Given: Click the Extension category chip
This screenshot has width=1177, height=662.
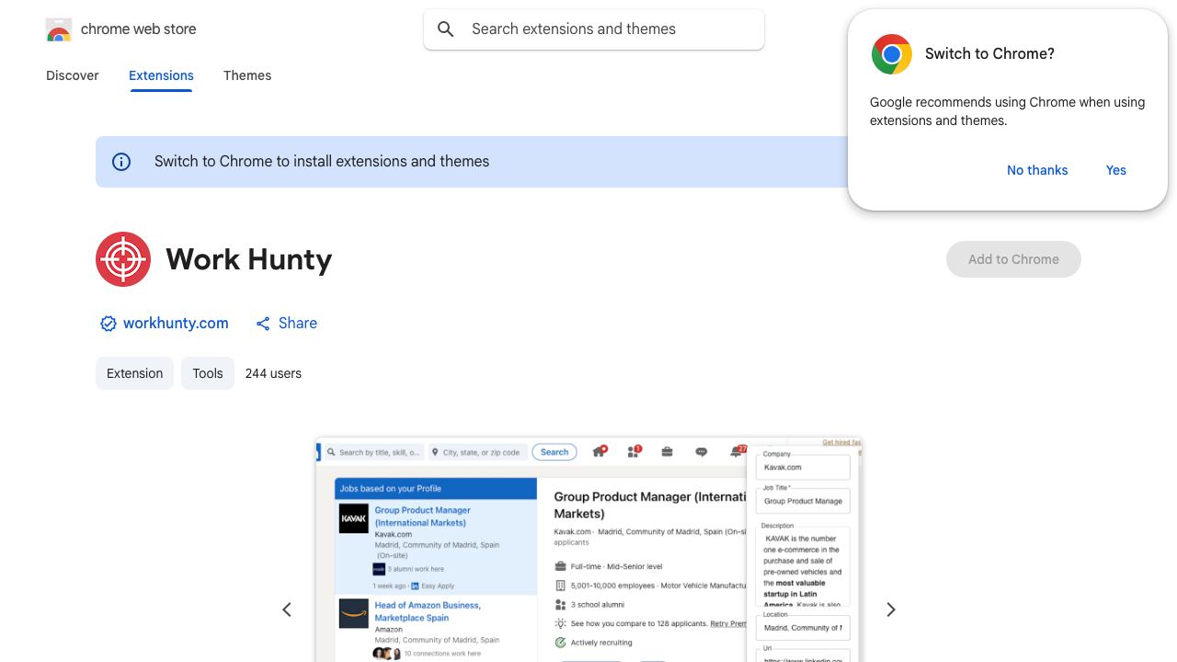Looking at the screenshot, I should pos(134,373).
